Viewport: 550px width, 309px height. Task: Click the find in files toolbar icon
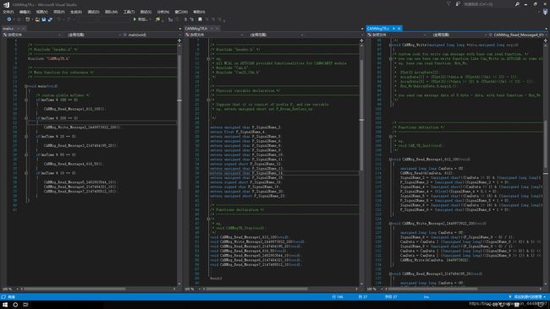(x=158, y=19)
